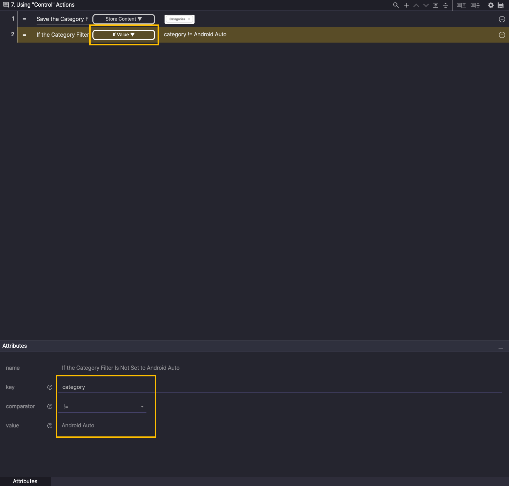Image resolution: width=509 pixels, height=486 pixels.
Task: Open the If Value action dropdown
Action: point(124,35)
